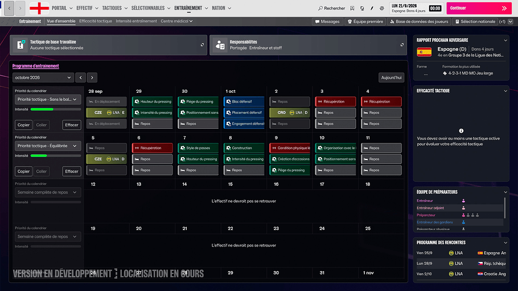
Task: Collapse the Rapport prochain adversaire panel
Action: [505, 40]
